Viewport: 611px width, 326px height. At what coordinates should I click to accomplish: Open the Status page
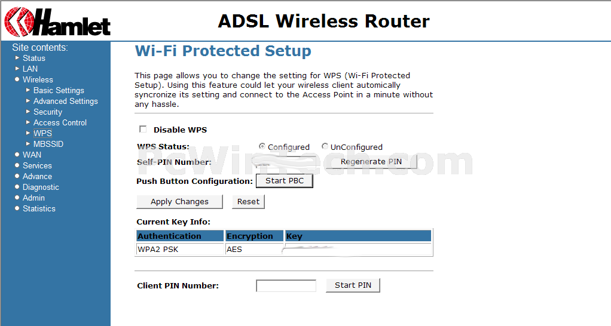(34, 58)
